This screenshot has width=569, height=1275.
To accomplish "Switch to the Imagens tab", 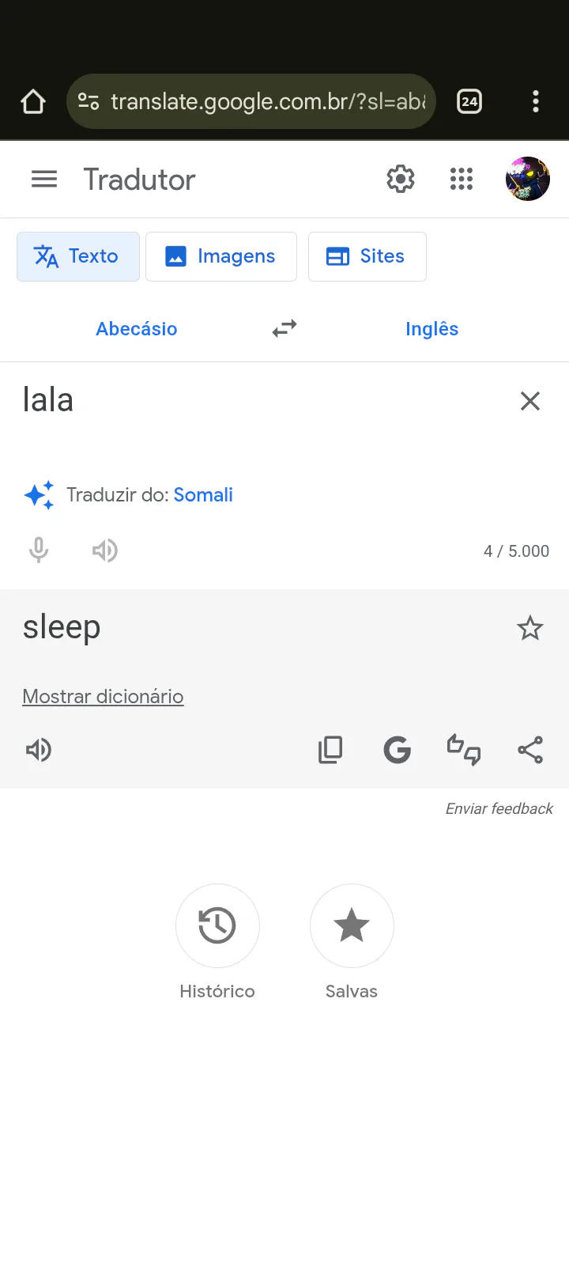I will coord(221,256).
